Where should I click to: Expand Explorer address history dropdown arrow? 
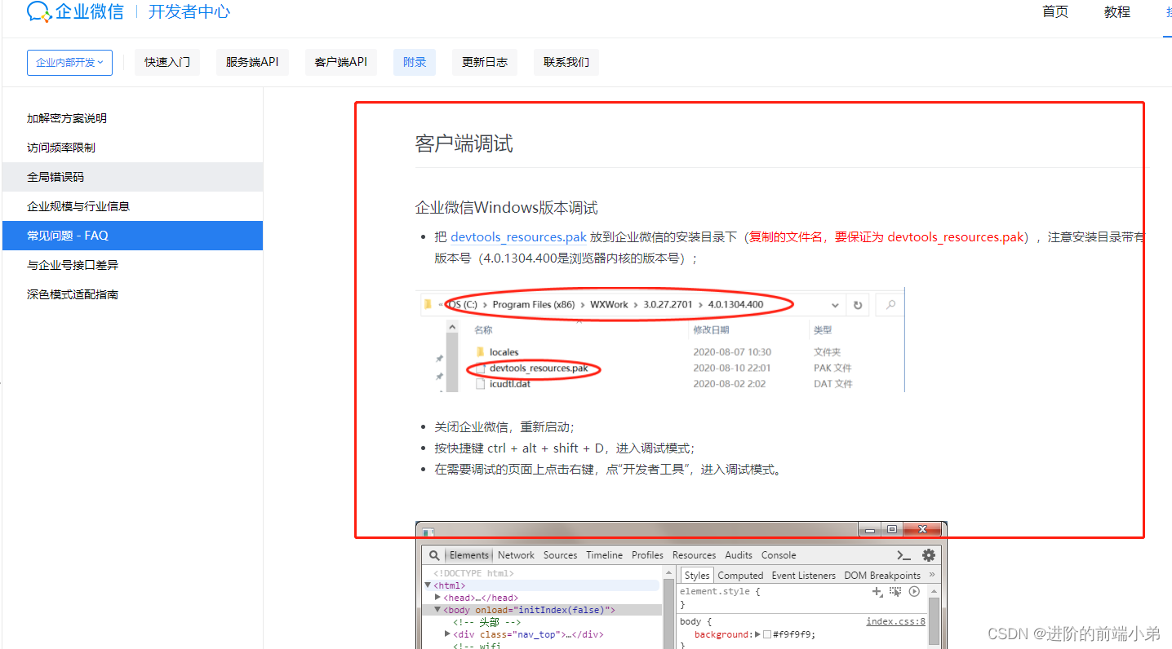coord(835,305)
